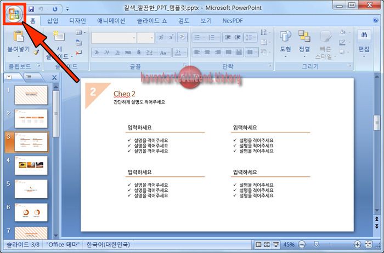Apply a bulleted list

click(199, 37)
